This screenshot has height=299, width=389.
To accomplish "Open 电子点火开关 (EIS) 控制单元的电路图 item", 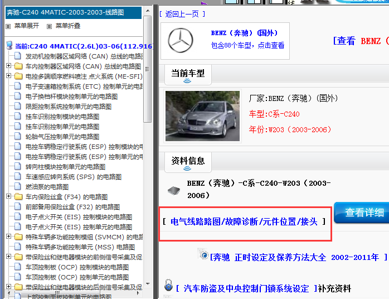I will tap(79, 227).
